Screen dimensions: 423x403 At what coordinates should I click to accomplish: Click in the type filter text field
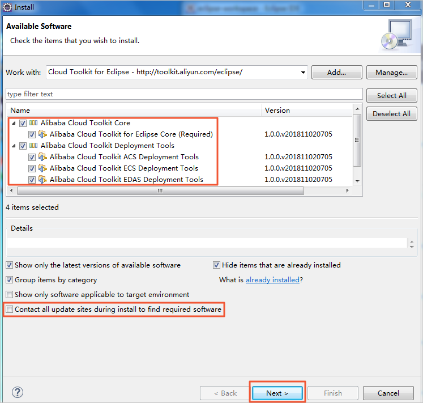coord(184,94)
